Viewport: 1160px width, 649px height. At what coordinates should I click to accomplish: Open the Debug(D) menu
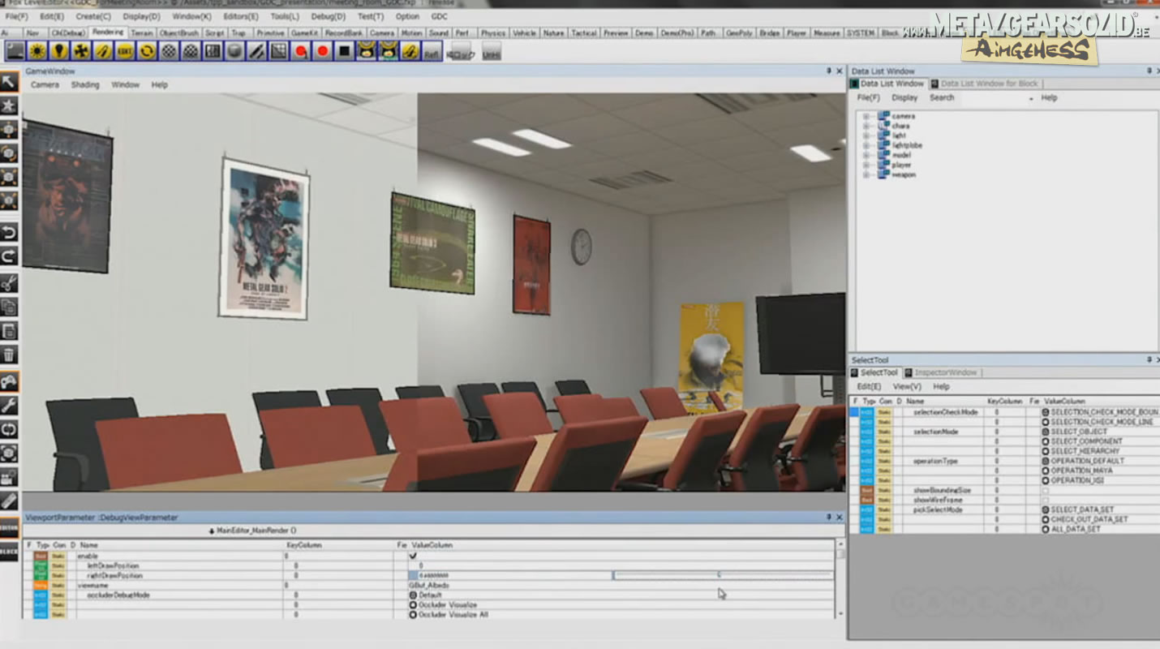(x=328, y=16)
